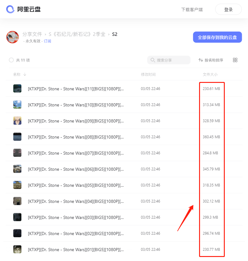This screenshot has height=261, width=248.
Task: Click the 230.77 MB file size
Action: pos(211,249)
